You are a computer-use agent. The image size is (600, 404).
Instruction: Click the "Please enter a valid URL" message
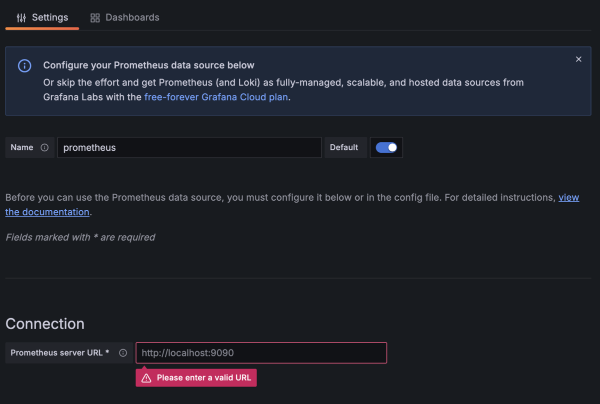coord(203,378)
